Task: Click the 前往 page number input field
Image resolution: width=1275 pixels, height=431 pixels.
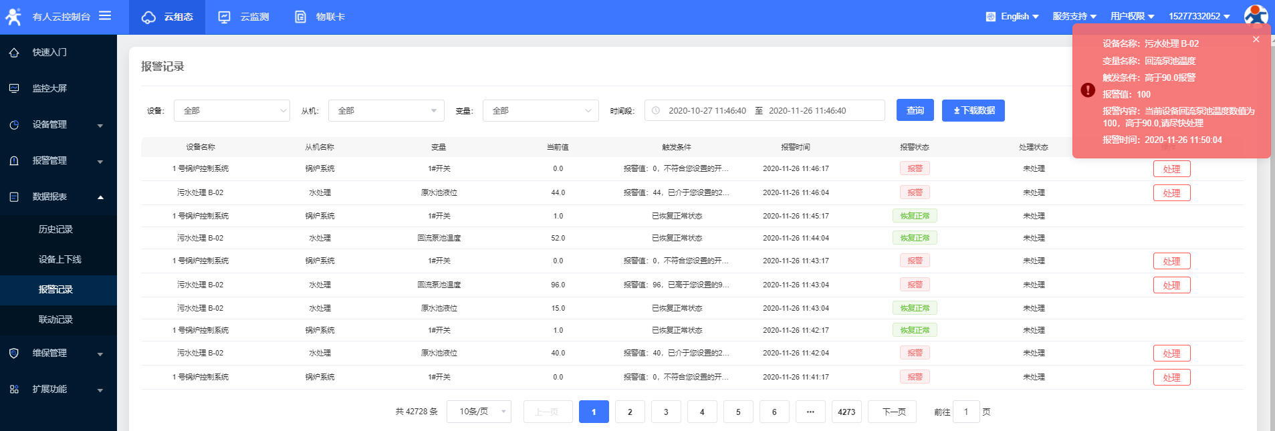Action: tap(966, 412)
